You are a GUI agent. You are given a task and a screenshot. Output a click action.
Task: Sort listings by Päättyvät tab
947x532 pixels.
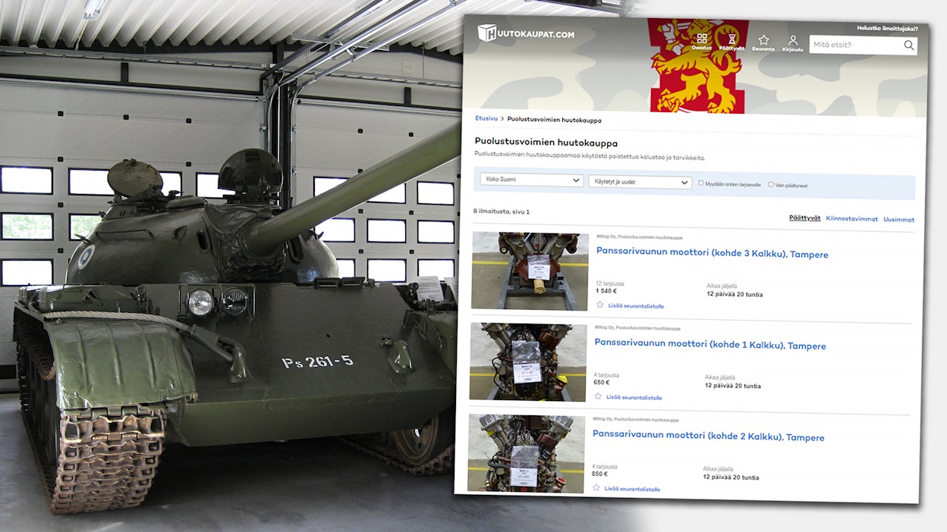click(804, 218)
